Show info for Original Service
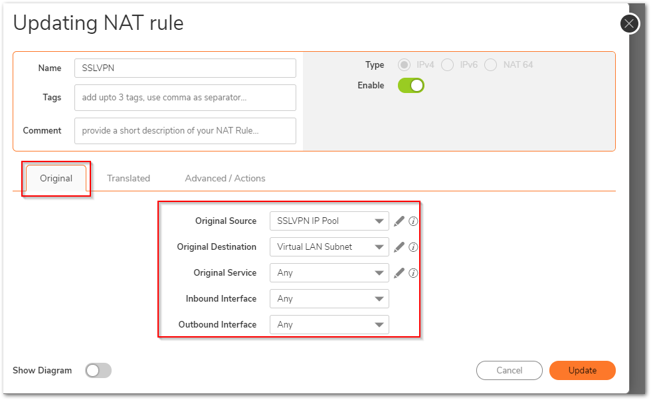651x400 pixels. [x=413, y=273]
